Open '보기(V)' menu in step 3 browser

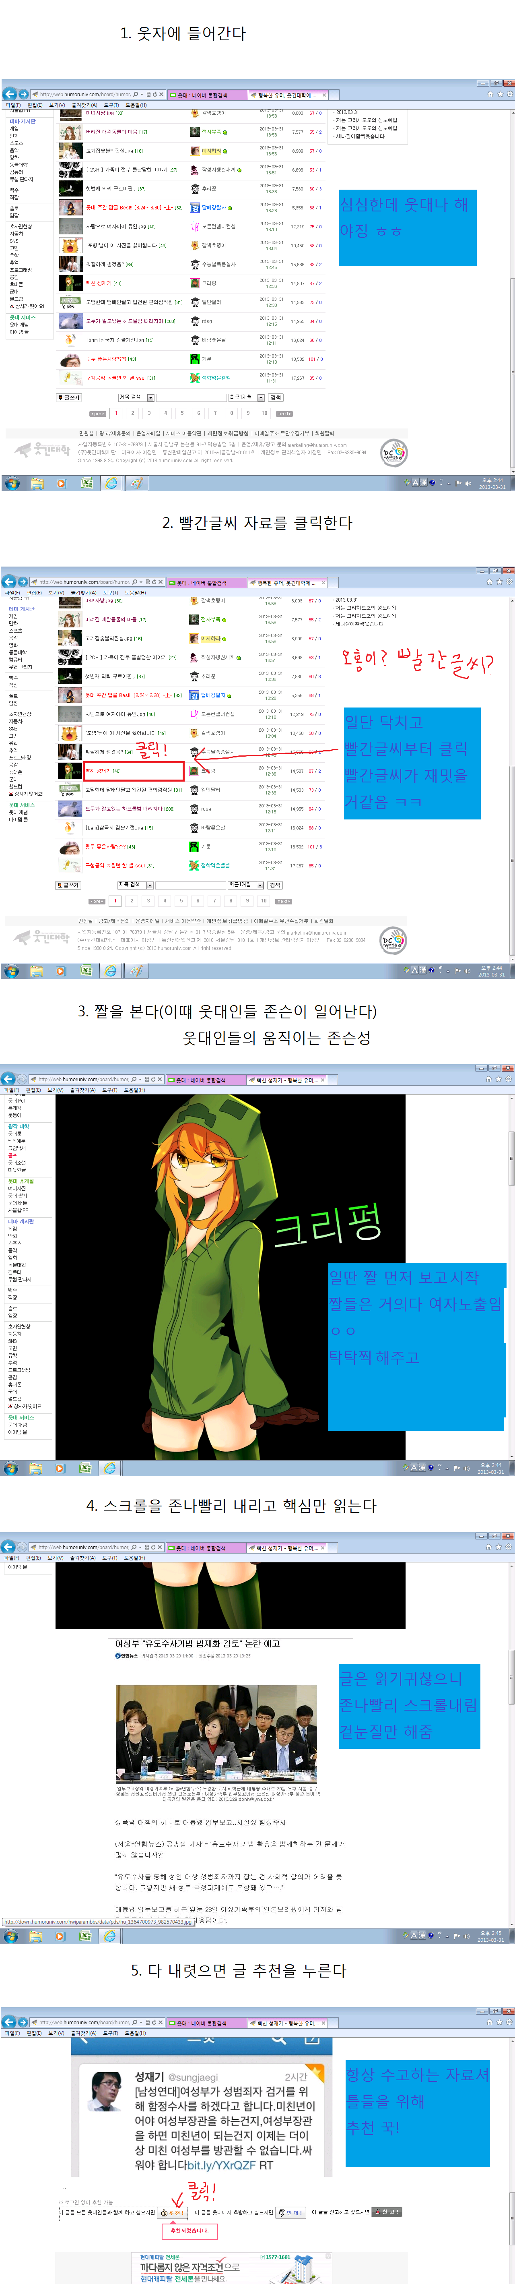[x=57, y=1090]
